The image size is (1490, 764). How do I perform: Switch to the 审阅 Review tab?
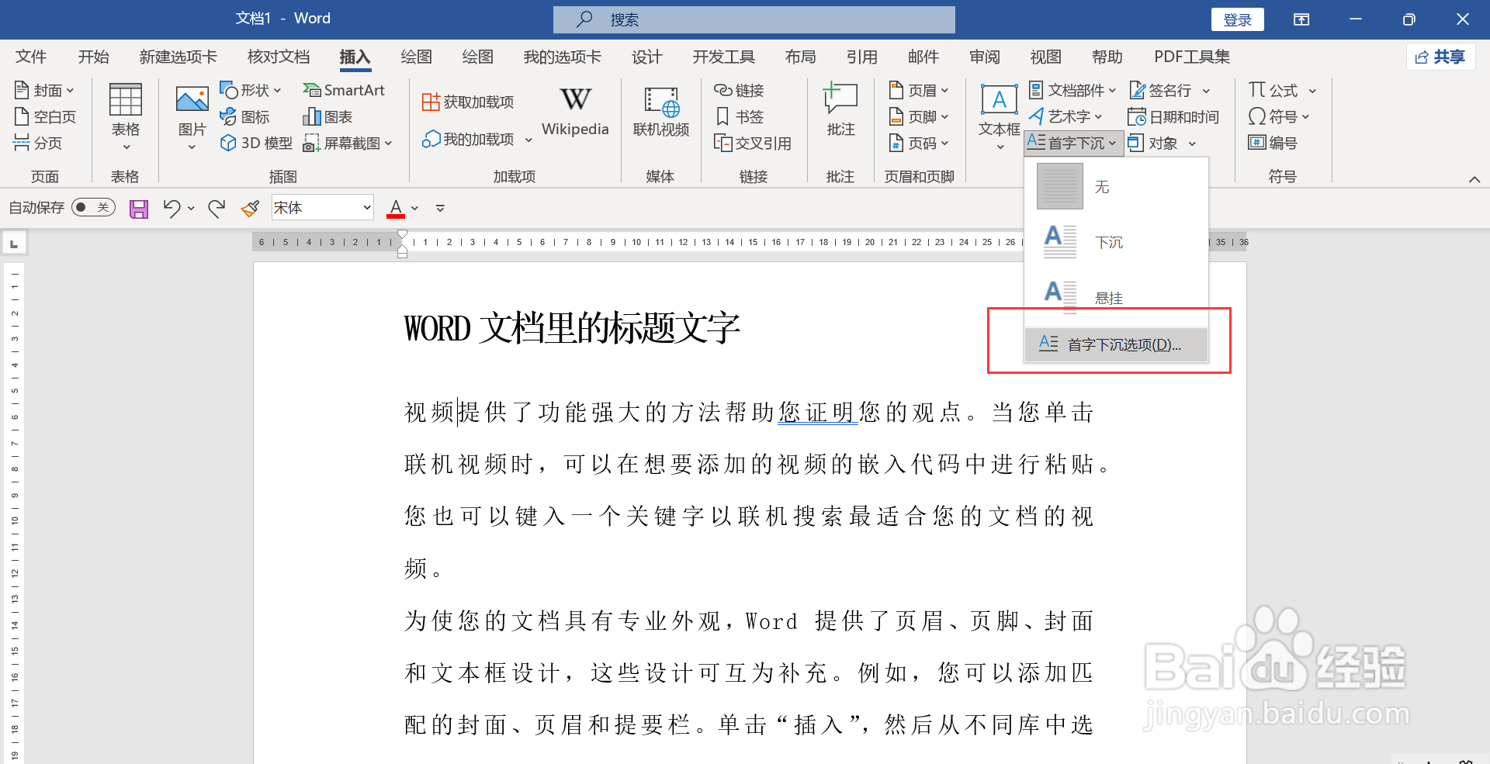(x=984, y=57)
